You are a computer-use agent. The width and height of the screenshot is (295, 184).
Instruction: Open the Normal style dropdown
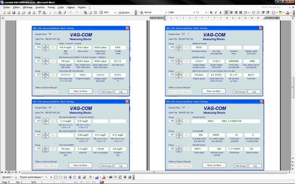click(166, 12)
